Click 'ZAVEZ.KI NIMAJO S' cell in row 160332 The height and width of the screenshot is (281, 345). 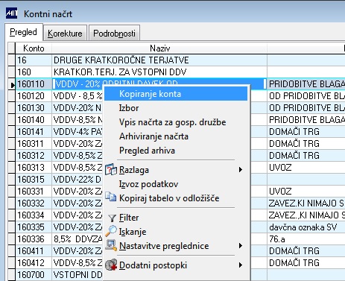click(306, 203)
